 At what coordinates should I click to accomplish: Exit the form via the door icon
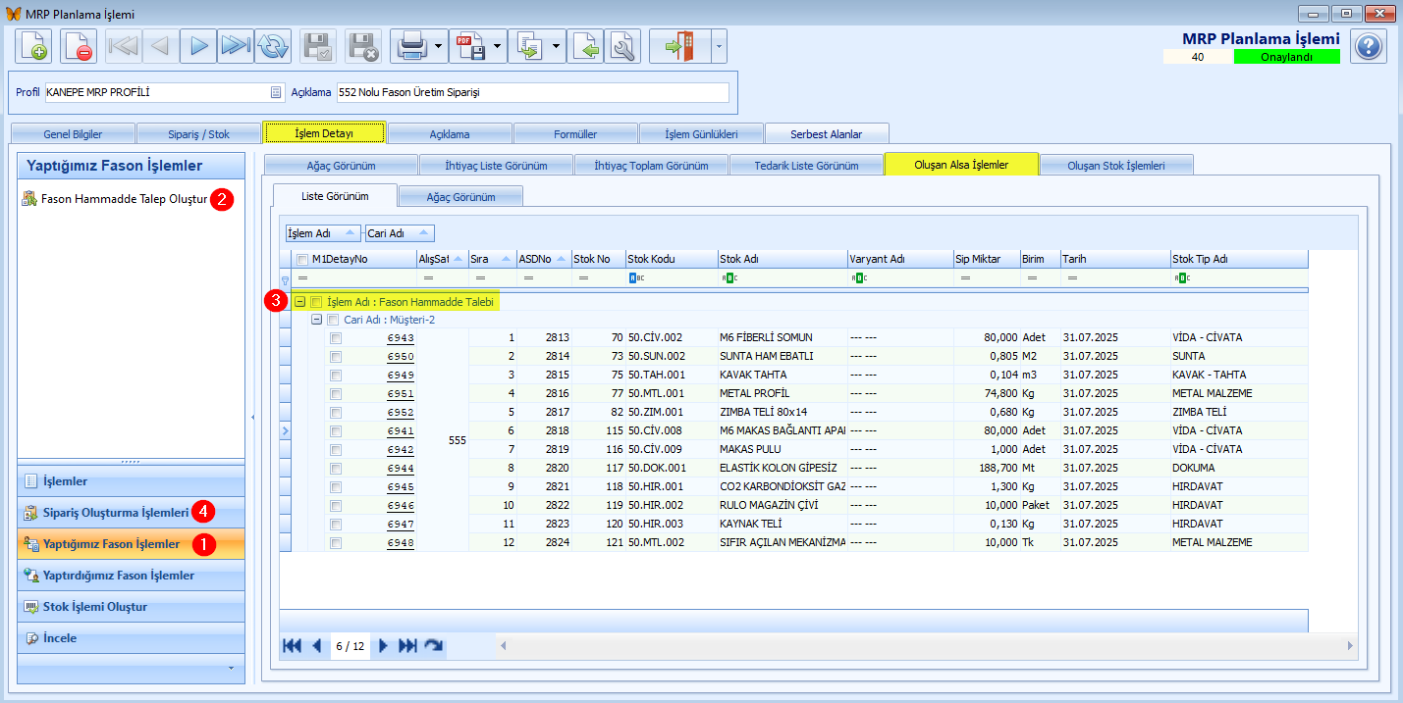[679, 46]
